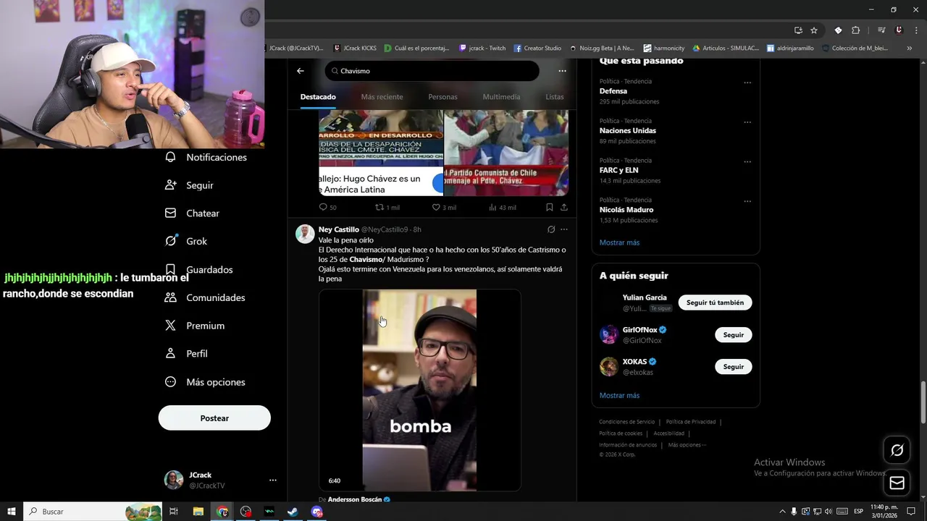This screenshot has width=927, height=521.
Task: Bookmark the Chávez news tweet
Action: (x=550, y=207)
